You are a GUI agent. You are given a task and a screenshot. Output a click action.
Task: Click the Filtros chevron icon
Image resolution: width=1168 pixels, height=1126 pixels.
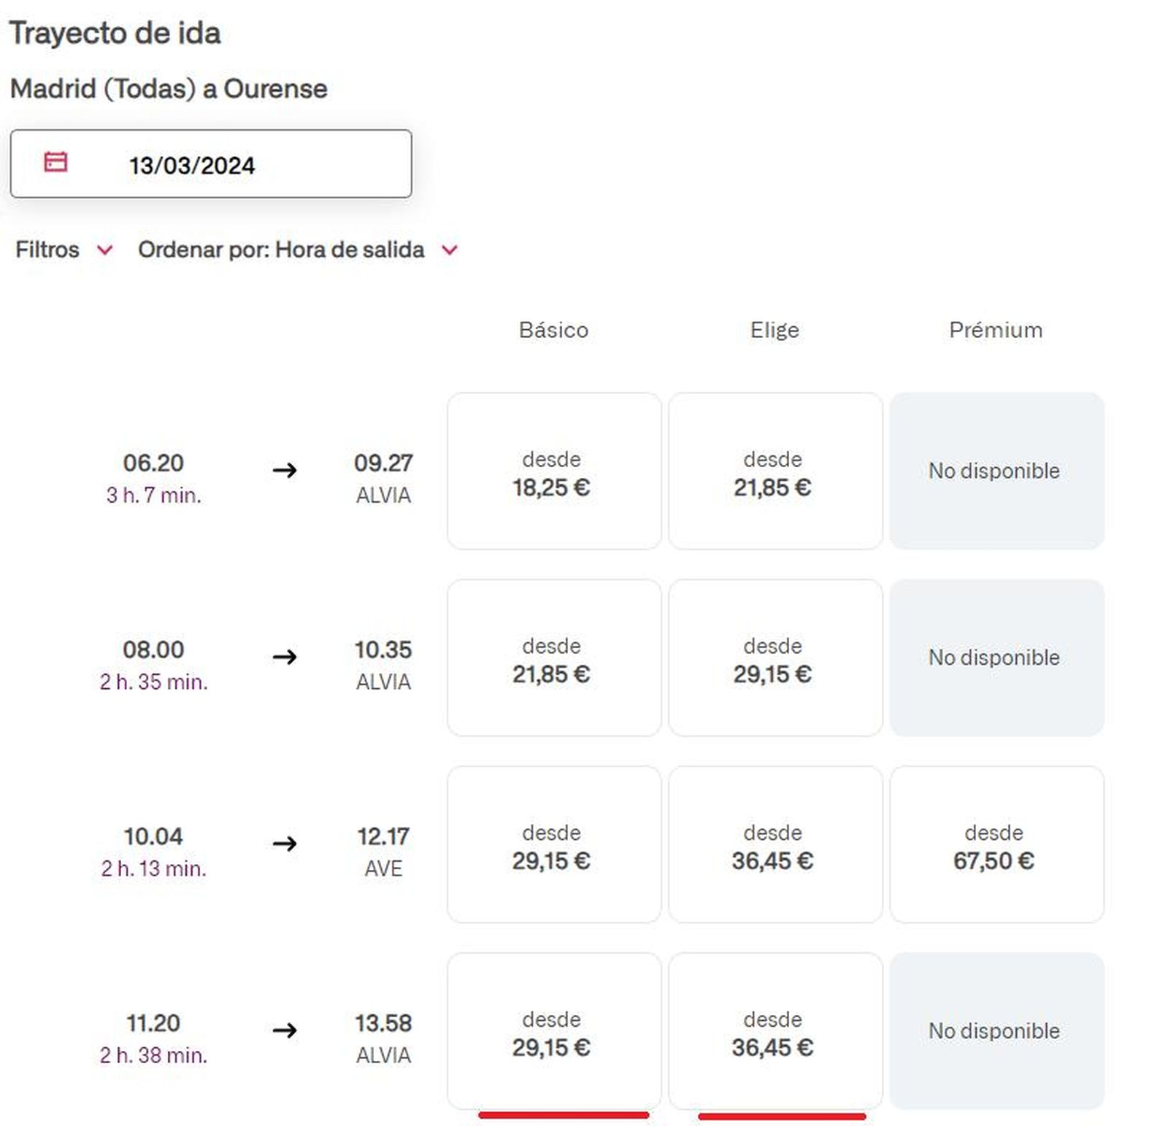pos(104,250)
